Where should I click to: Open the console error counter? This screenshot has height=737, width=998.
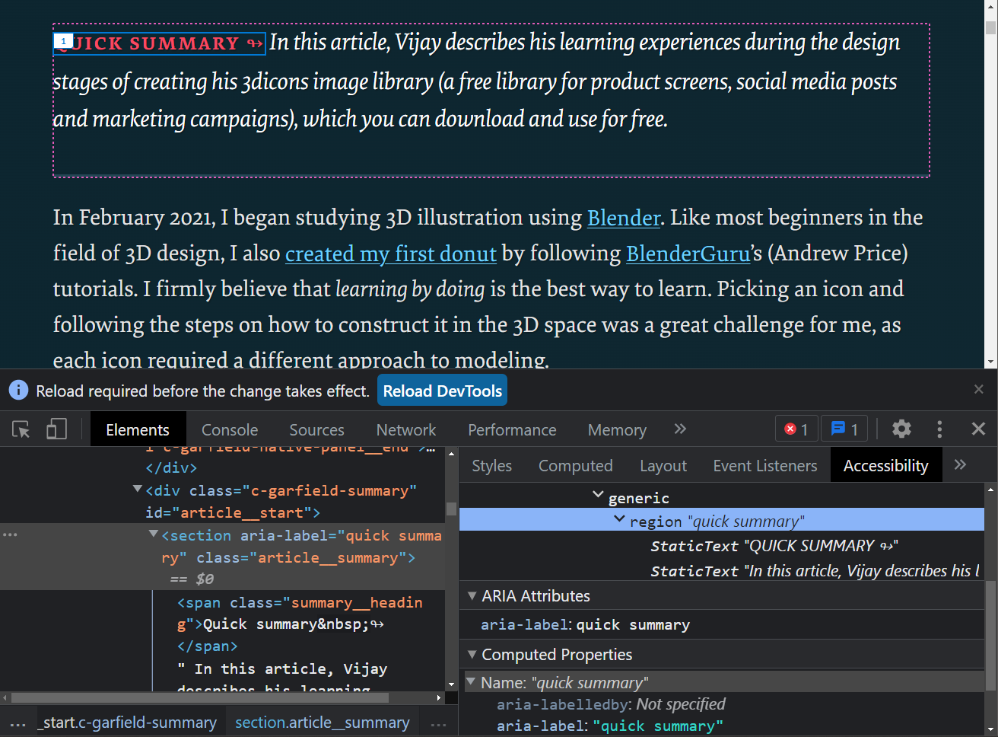[x=796, y=429]
